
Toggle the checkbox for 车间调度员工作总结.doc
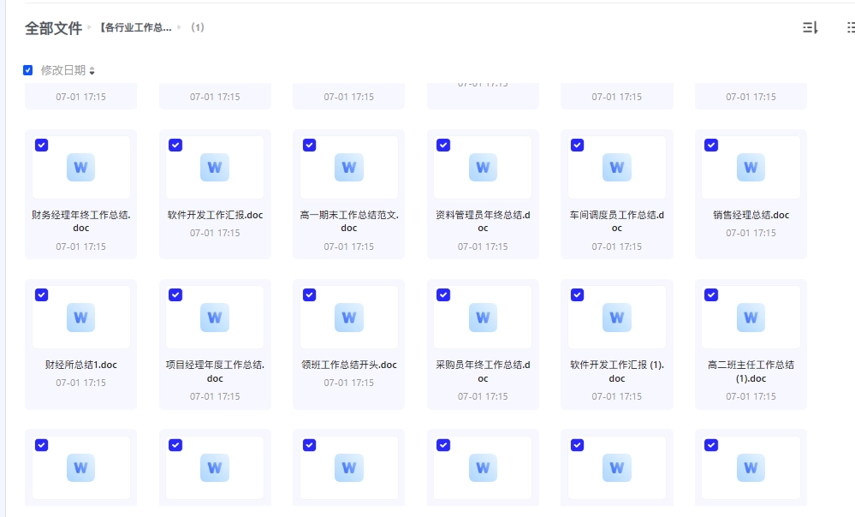tap(578, 145)
